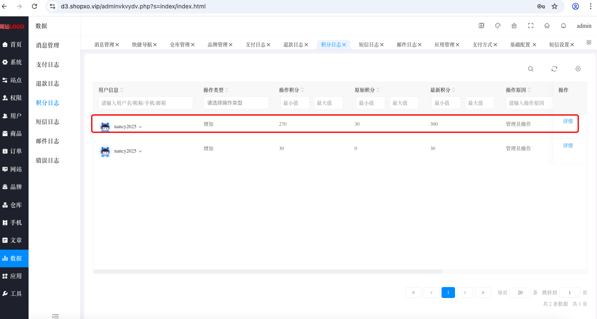Select 应用 in the dark left sidebar
This screenshot has width=597, height=319.
(12, 276)
